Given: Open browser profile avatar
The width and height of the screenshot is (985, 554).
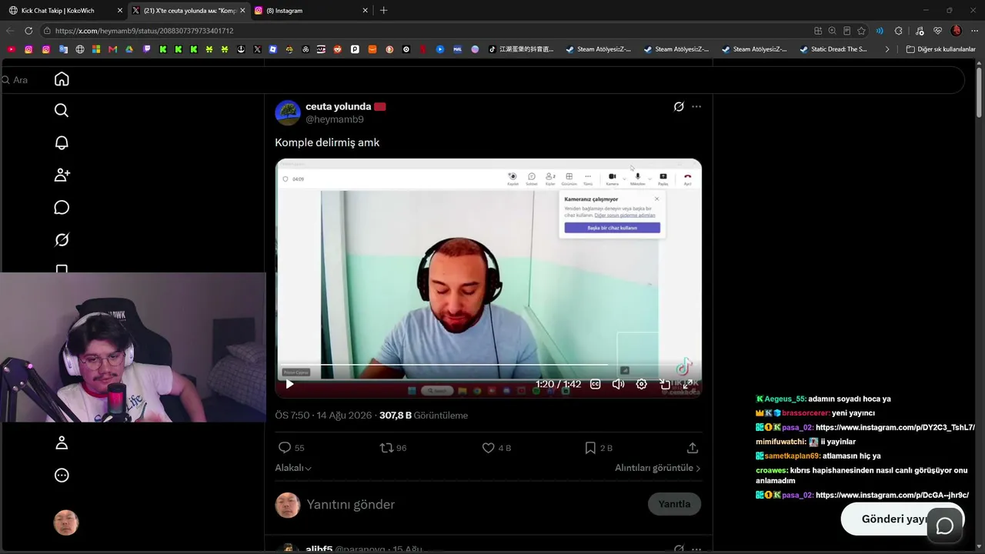Looking at the screenshot, I should click(x=957, y=31).
